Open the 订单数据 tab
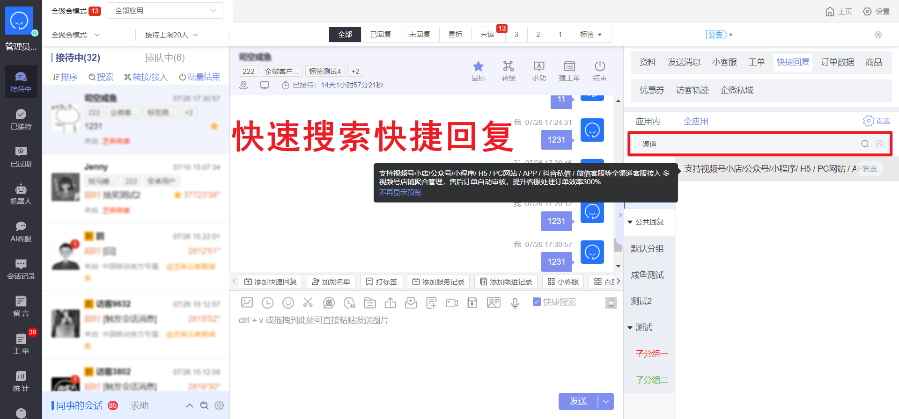899x419 pixels. [x=837, y=62]
